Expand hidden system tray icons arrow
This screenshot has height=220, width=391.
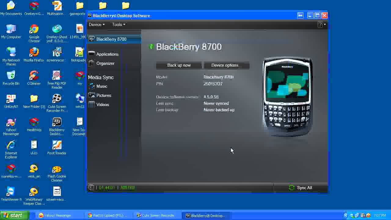(x=346, y=215)
